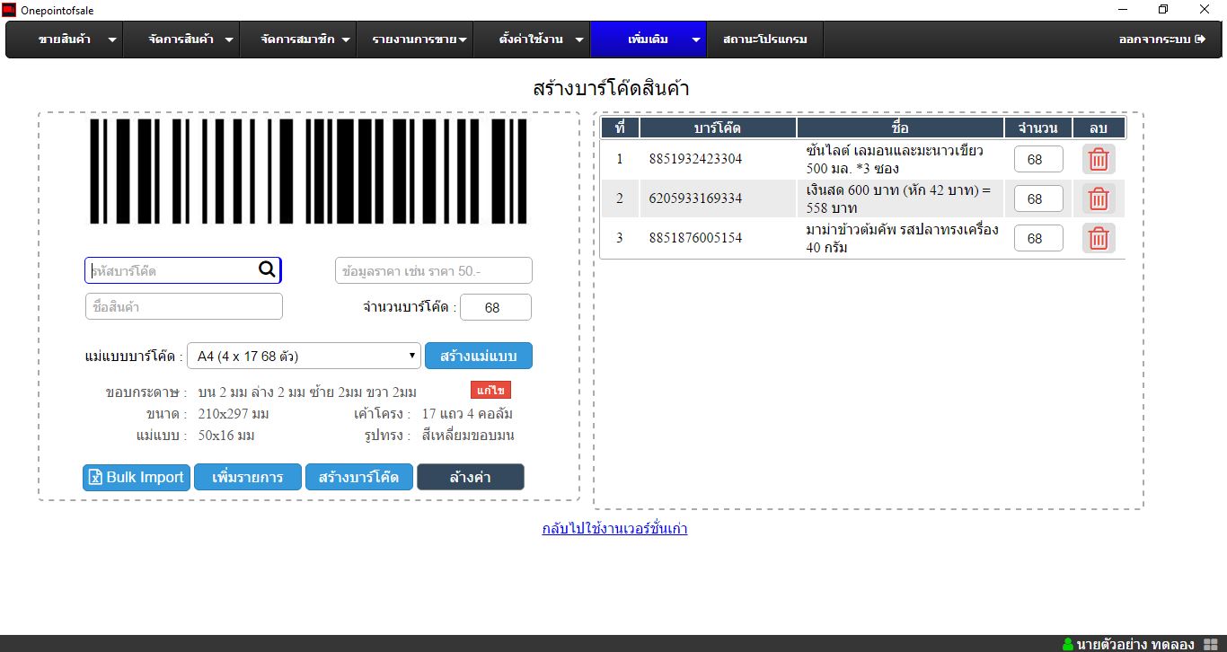Click the Onepointofsale app icon in title bar
The height and width of the screenshot is (652, 1227).
click(x=9, y=10)
